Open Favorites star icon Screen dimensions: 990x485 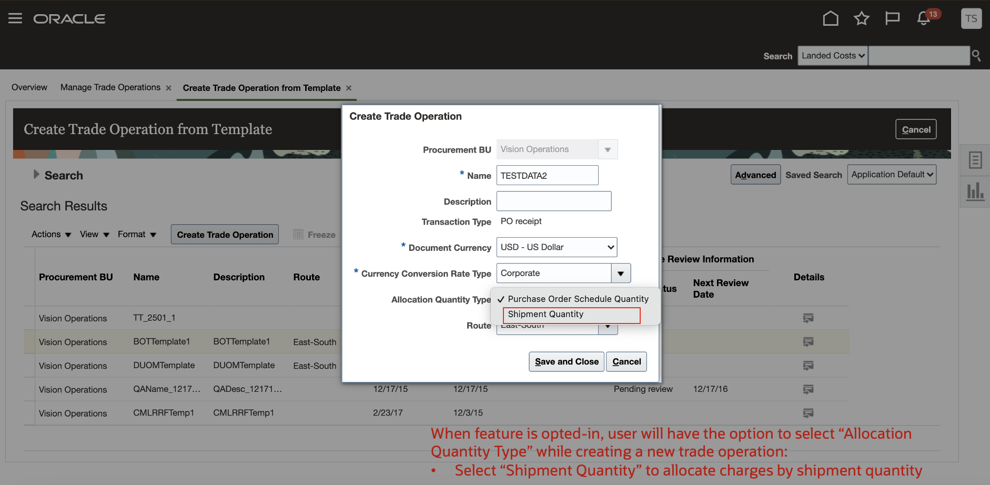(862, 18)
